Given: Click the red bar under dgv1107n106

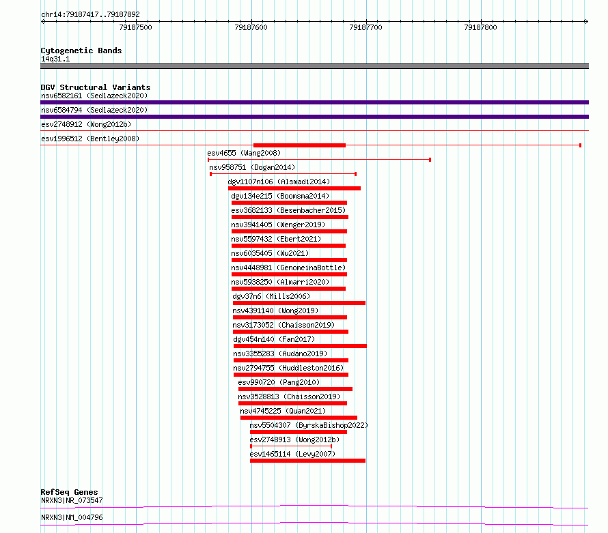Looking at the screenshot, I should 294,188.
